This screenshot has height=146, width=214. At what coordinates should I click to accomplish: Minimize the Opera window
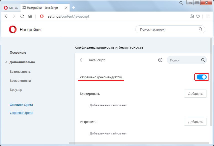coord(190,3)
